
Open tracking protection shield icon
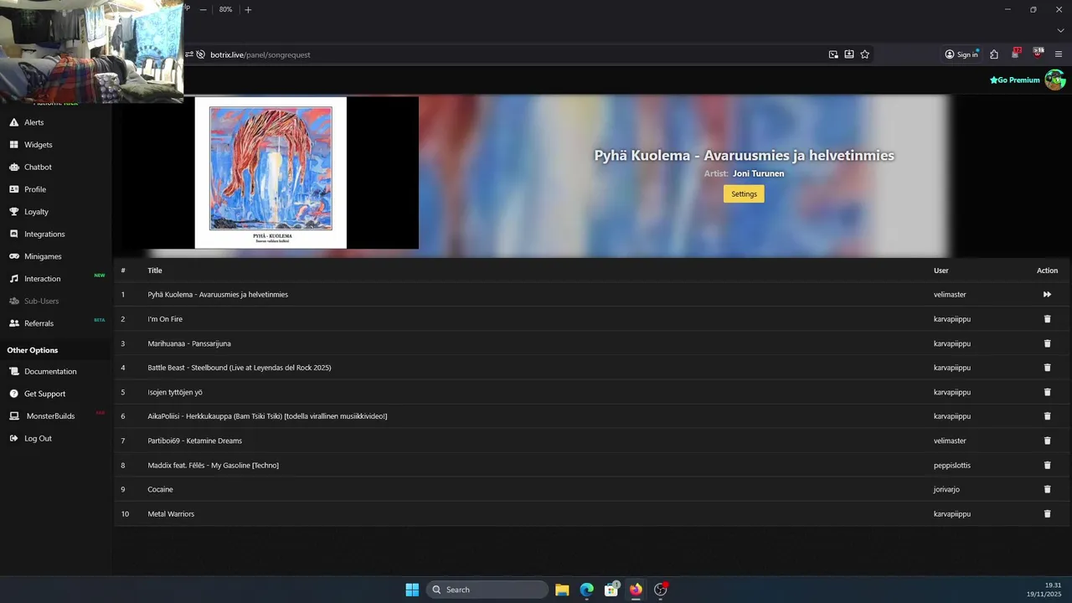[201, 54]
